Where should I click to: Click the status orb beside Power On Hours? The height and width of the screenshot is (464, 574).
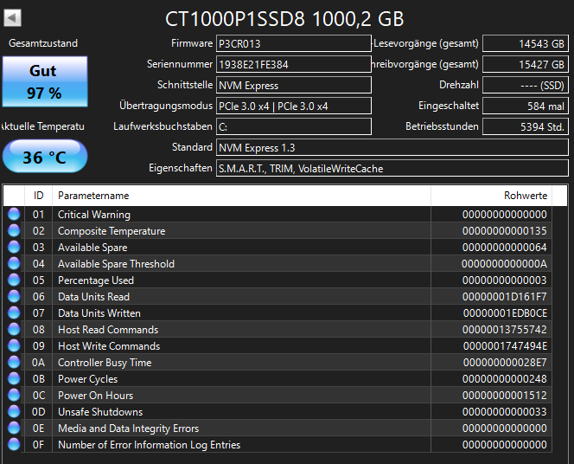(x=14, y=395)
